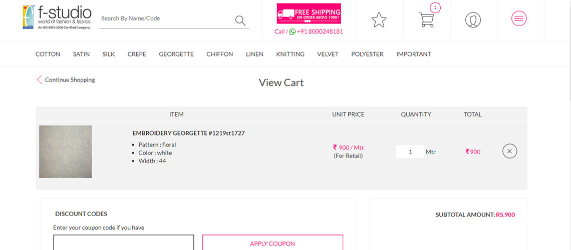Click the APPLY COUPON button

272,243
